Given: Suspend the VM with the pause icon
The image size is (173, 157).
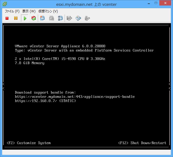Looking at the screenshot, I should pos(16,18).
